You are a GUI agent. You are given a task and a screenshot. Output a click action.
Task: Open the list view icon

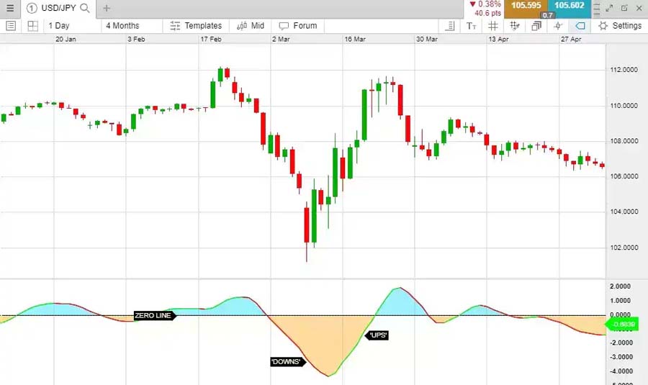pyautogui.click(x=11, y=26)
